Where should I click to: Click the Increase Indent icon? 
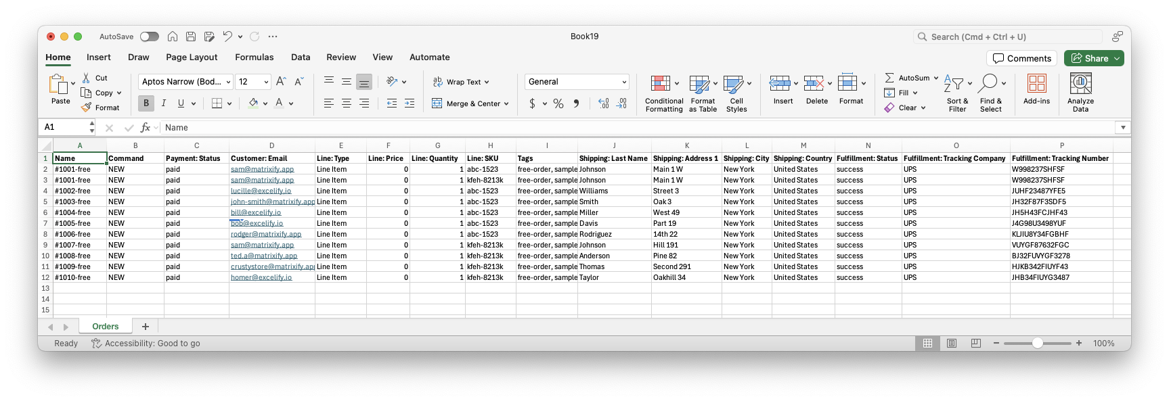[x=410, y=103]
